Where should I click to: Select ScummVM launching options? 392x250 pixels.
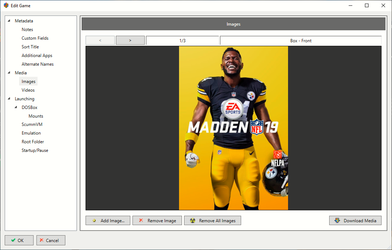(x=32, y=124)
